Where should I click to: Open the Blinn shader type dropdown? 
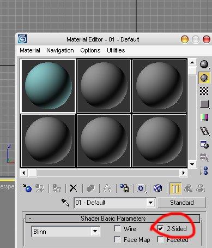[x=95, y=231]
